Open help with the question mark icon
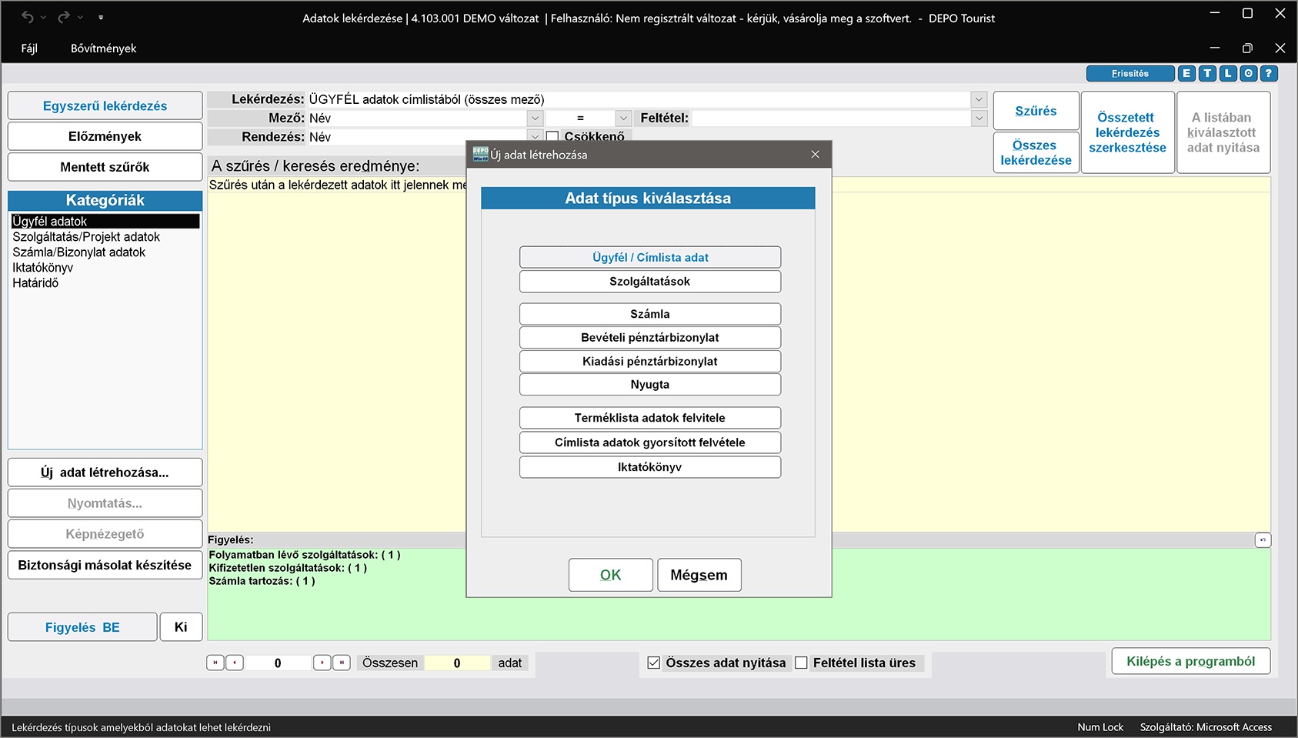Viewport: 1298px width, 738px height. tap(1269, 74)
